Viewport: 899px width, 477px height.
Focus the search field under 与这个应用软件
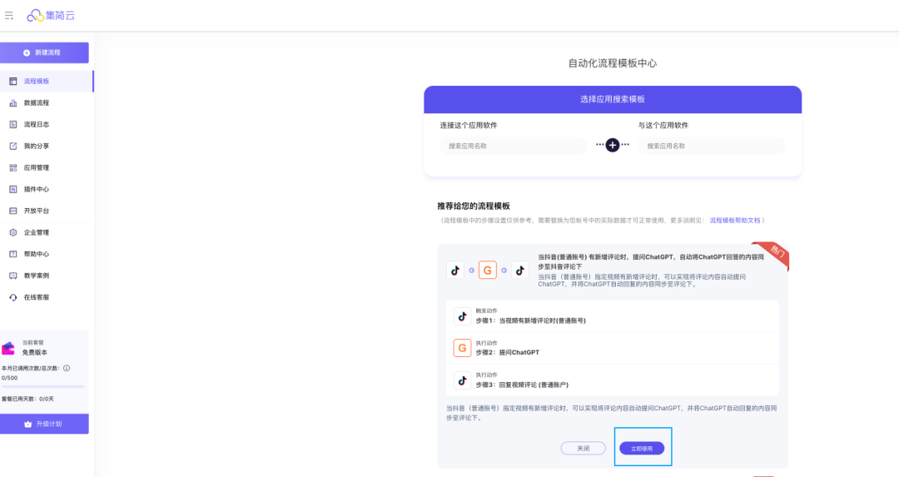712,146
